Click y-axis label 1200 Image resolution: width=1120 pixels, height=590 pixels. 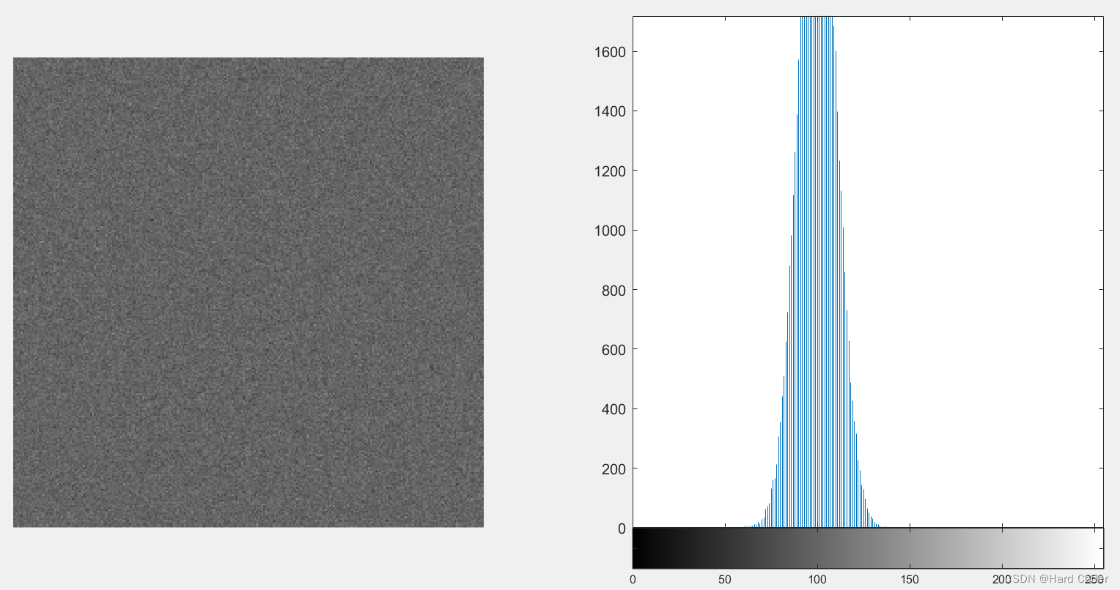pos(611,171)
